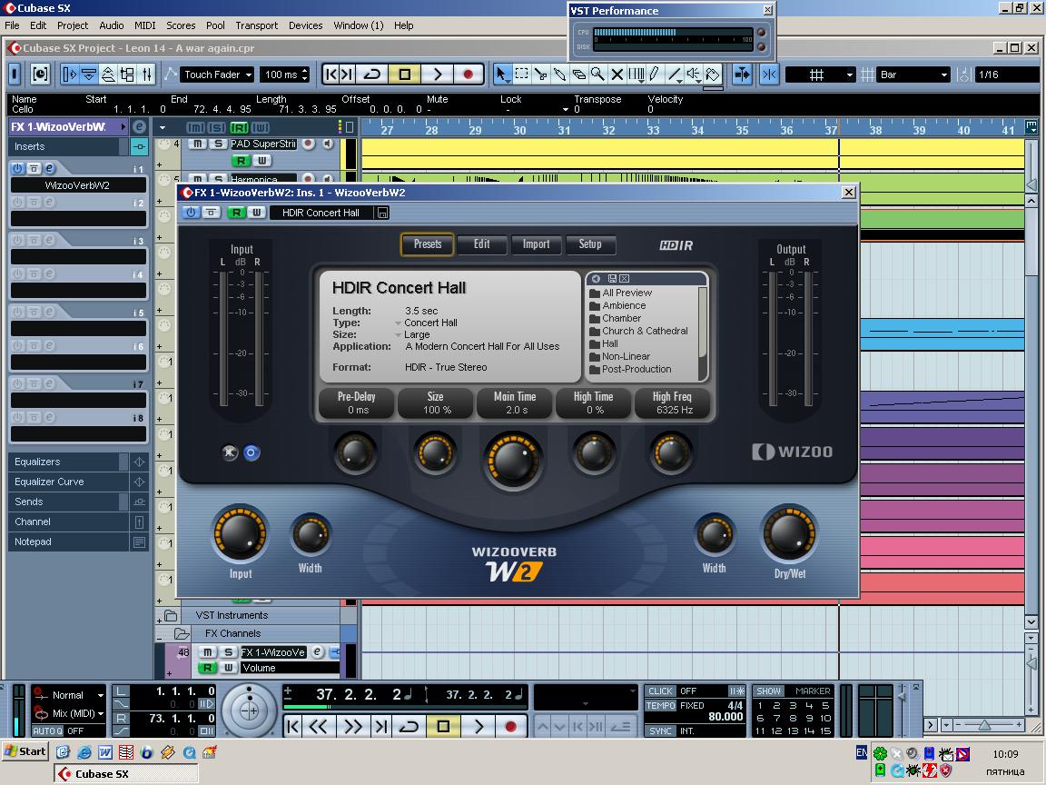Open the MIDI menu
This screenshot has width=1046, height=785.
click(144, 25)
